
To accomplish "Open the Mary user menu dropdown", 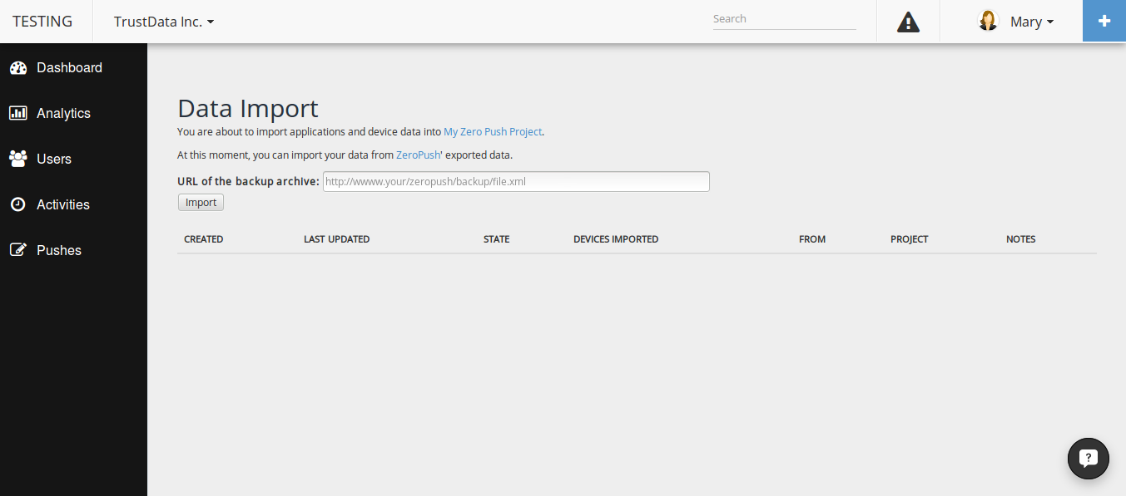I will (1032, 22).
